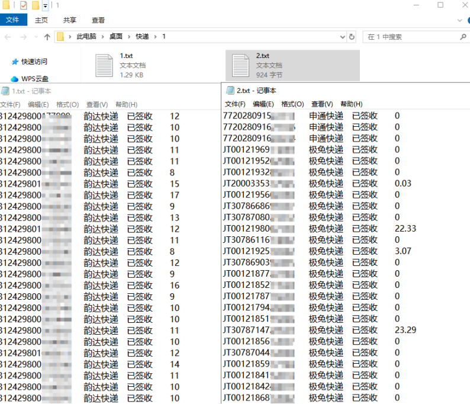Expand the ribbon with the chevron

459,20
